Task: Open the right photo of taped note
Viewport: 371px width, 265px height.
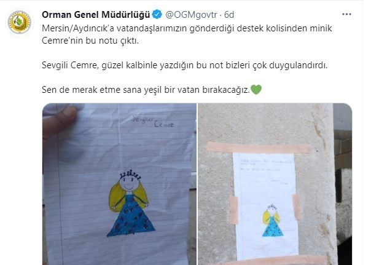Action: point(275,184)
